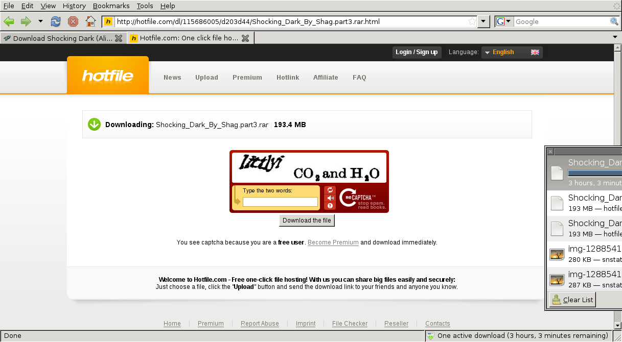Click the captcha challenge image

click(x=309, y=168)
